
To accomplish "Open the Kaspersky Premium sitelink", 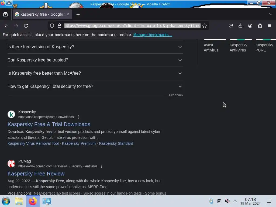I will tap(79, 143).
